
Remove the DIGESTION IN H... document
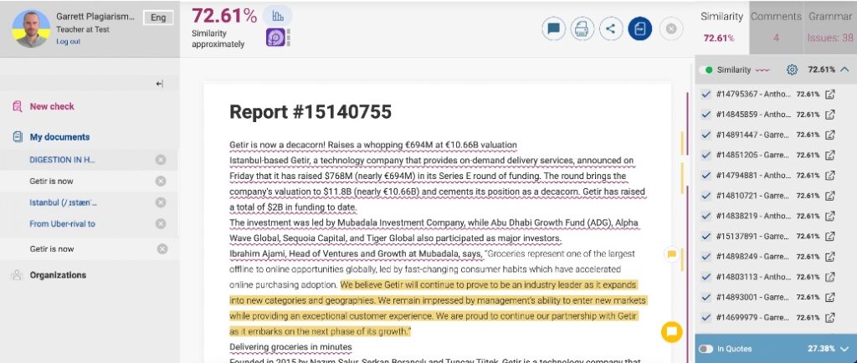(161, 160)
